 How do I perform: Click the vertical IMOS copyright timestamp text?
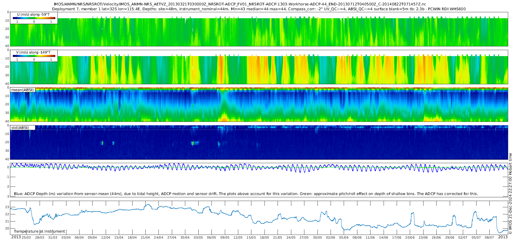[x=510, y=194]
